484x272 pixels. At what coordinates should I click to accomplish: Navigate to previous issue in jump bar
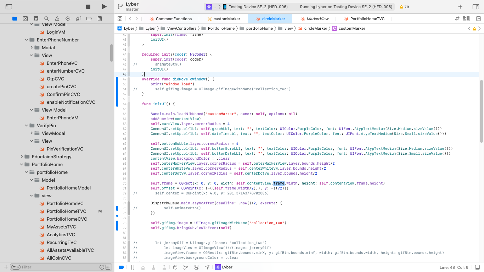(x=469, y=28)
